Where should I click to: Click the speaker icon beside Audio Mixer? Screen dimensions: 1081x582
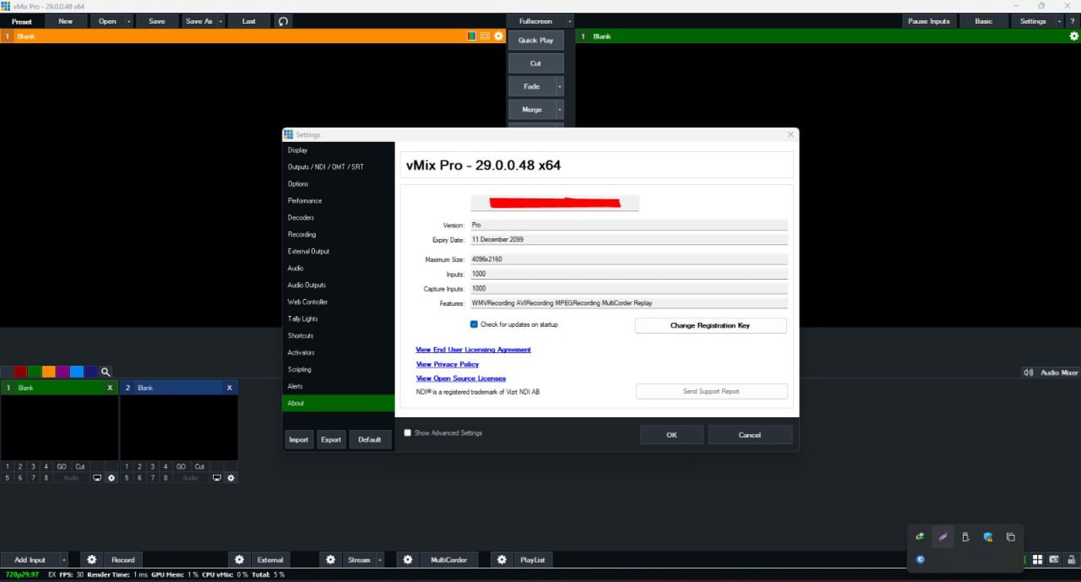coord(1028,373)
